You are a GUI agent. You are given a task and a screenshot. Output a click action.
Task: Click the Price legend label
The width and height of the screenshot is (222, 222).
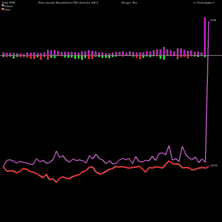click(x=7, y=10)
